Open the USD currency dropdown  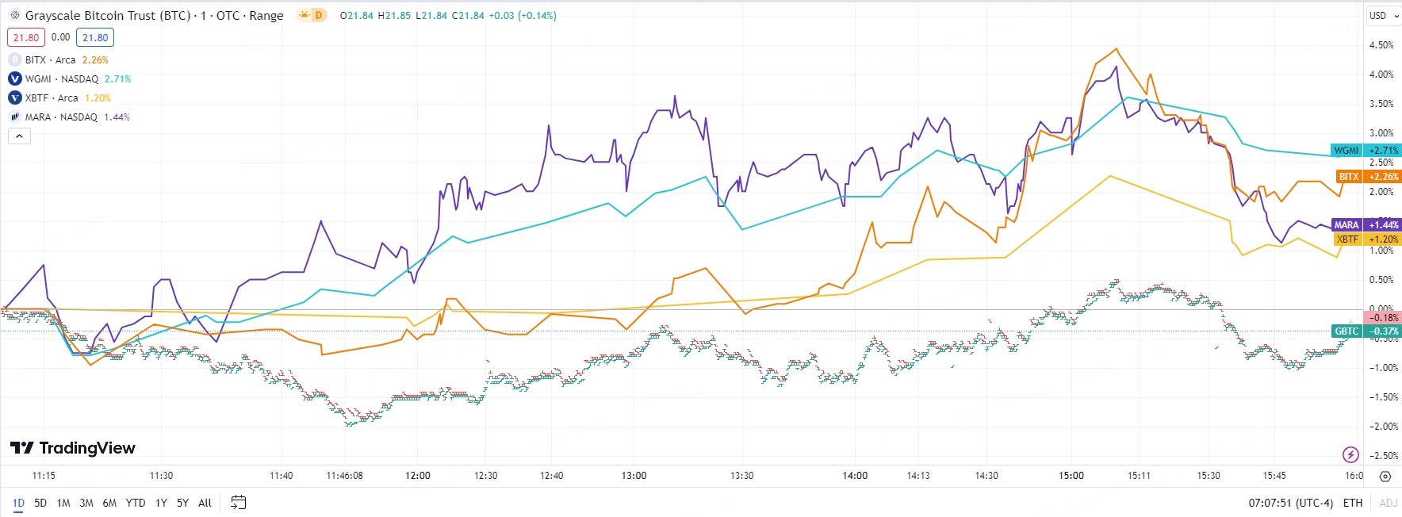1384,15
